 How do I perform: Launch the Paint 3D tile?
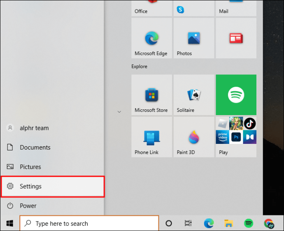[x=194, y=137]
